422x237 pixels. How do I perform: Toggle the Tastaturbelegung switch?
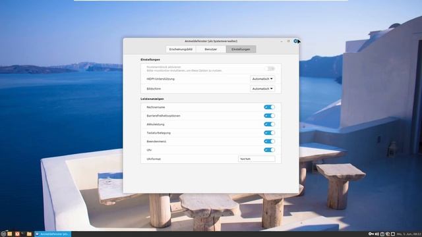click(x=270, y=133)
